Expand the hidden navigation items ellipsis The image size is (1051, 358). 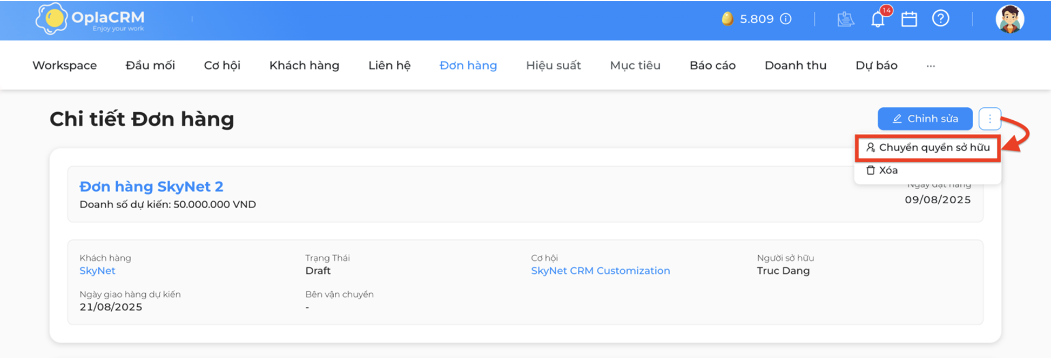(931, 66)
